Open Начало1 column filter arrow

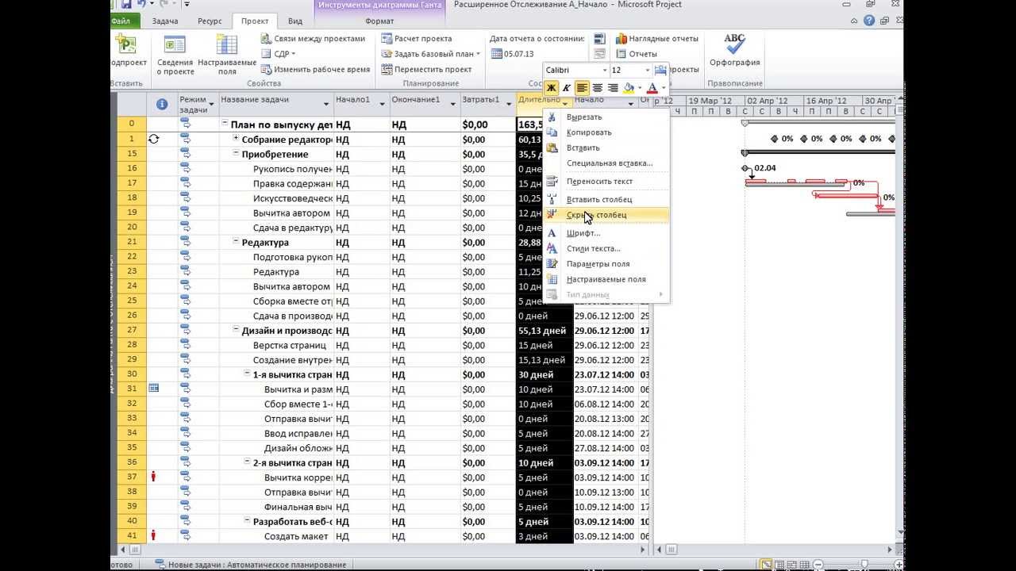(382, 104)
